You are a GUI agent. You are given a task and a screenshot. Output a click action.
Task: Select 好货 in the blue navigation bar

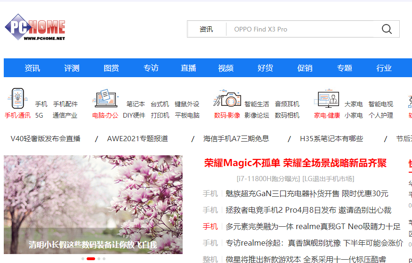(x=265, y=68)
